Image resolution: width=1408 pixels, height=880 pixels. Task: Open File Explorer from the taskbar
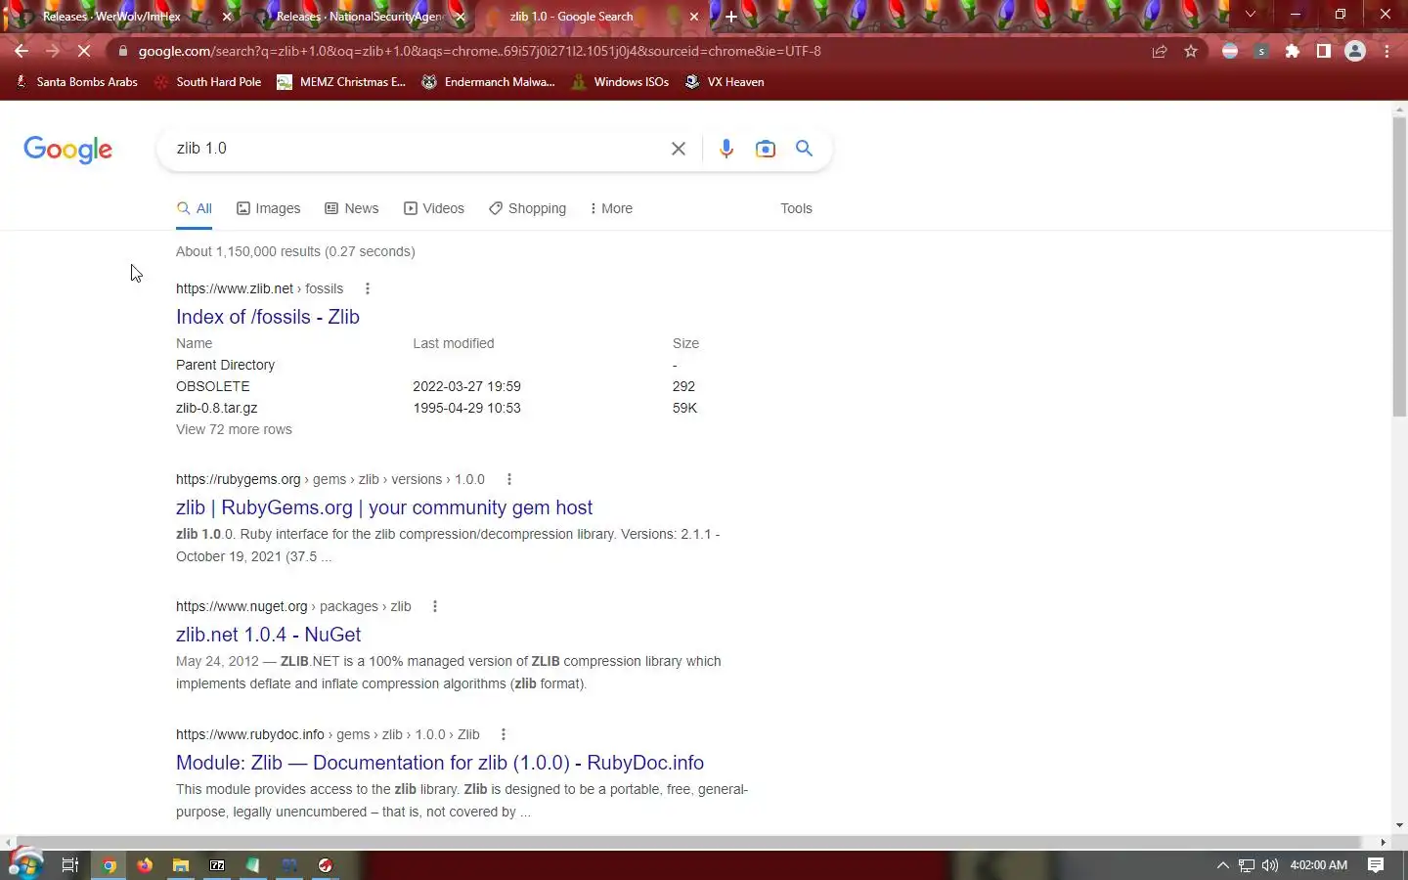(181, 865)
